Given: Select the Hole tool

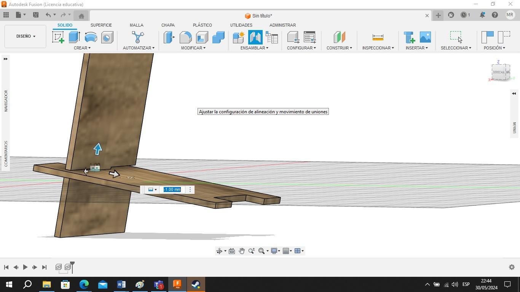Looking at the screenshot, I should [107, 37].
